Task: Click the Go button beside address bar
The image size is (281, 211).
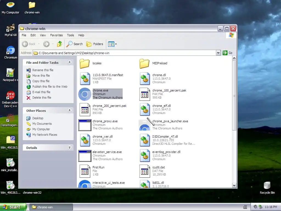Action: click(227, 53)
